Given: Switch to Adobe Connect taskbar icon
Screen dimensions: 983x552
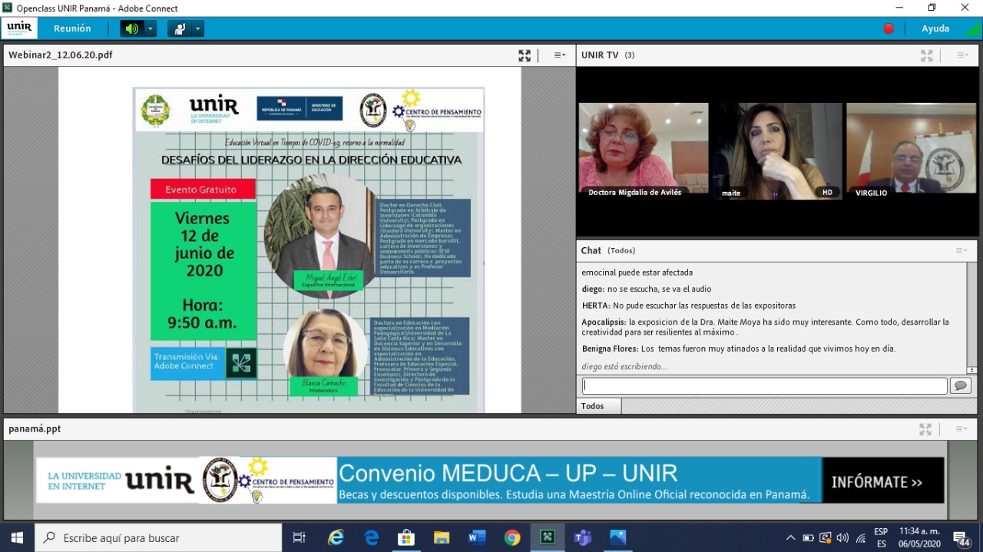Looking at the screenshot, I should tap(548, 538).
